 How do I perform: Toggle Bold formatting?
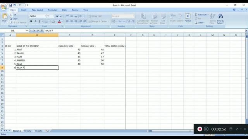pos(31,21)
